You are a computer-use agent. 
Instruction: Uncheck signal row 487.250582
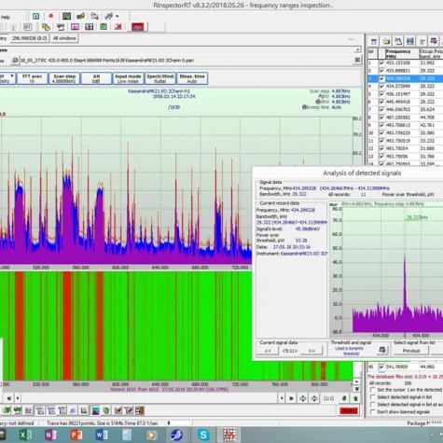click(381, 118)
